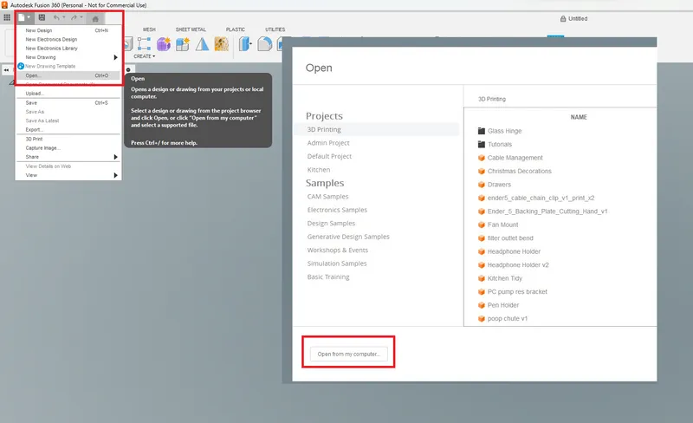Expand the New Drawing submenu

[69, 57]
